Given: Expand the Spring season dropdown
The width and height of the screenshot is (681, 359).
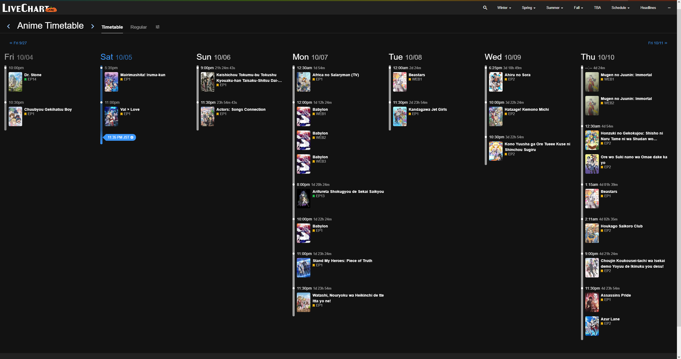Looking at the screenshot, I should (x=529, y=8).
